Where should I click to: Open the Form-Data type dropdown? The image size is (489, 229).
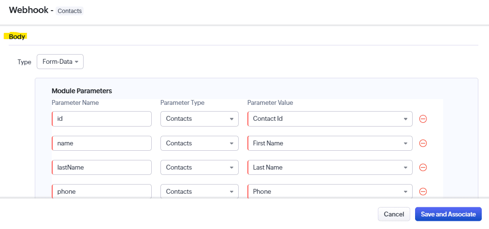(60, 62)
